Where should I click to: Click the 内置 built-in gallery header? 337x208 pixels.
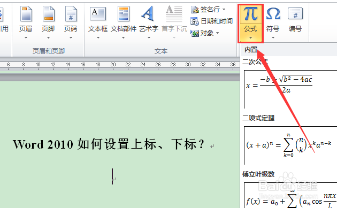tap(288, 50)
